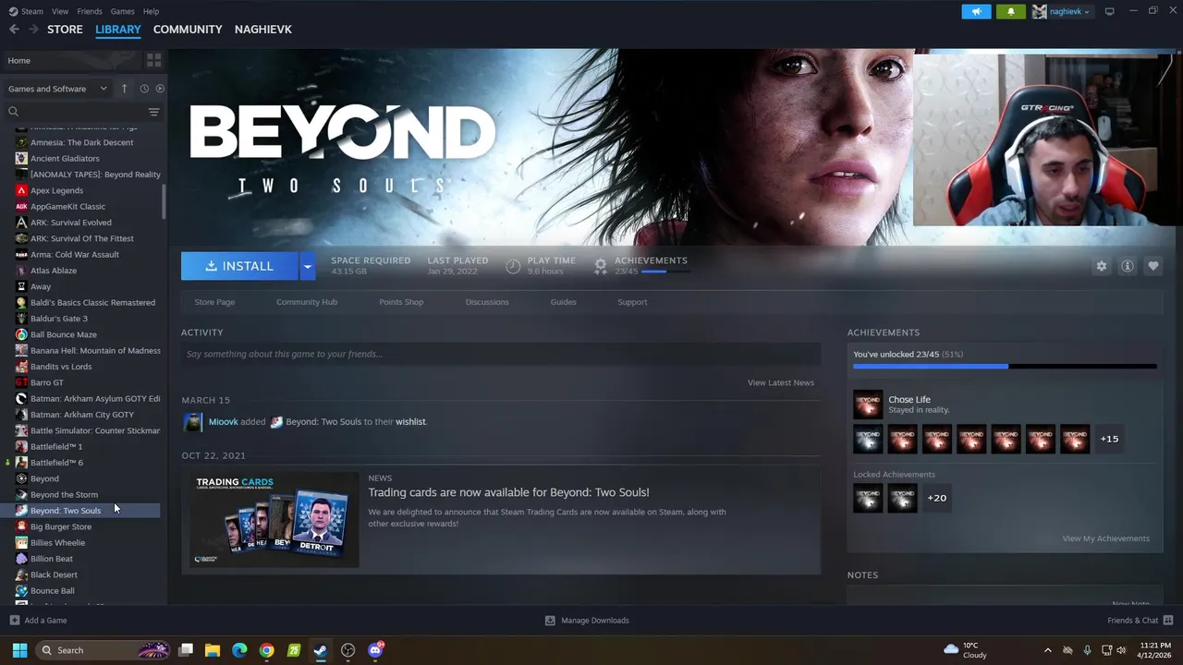
Task: Go back with the left arrow
Action: [14, 30]
